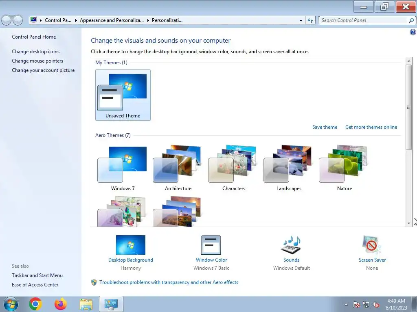
Task: Open Desktop Background settings icon
Action: (131, 245)
